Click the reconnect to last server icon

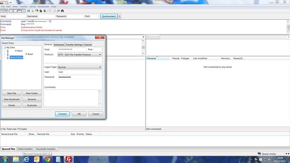tap(45, 11)
